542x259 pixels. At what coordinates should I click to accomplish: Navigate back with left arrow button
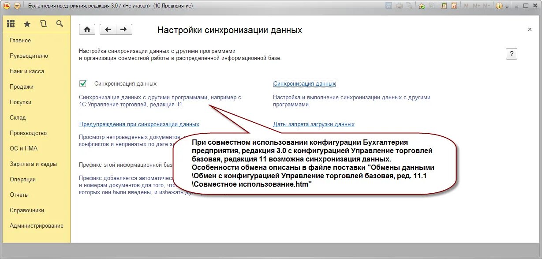tap(108, 30)
